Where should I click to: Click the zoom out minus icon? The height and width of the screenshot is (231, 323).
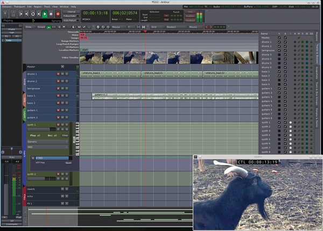tap(98, 27)
